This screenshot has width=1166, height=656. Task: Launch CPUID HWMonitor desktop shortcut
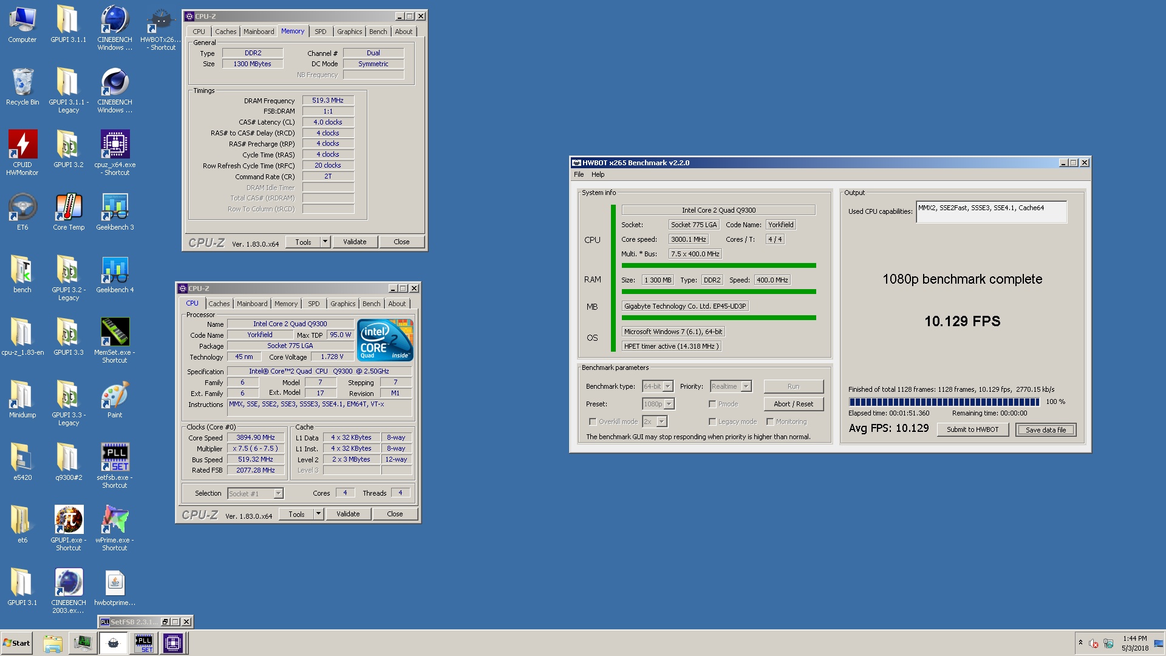point(22,152)
